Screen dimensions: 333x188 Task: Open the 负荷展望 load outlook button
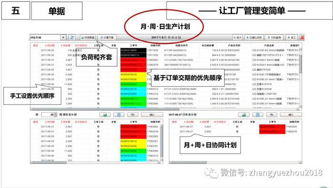pos(88,38)
